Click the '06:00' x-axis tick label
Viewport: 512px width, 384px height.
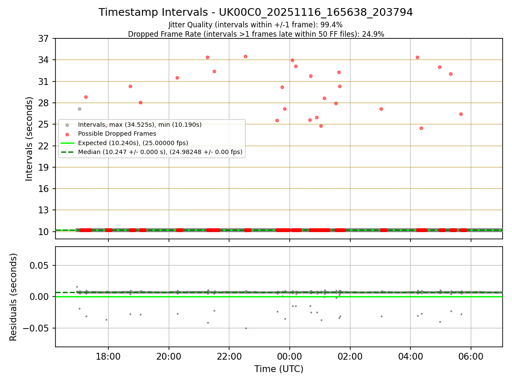click(x=471, y=356)
